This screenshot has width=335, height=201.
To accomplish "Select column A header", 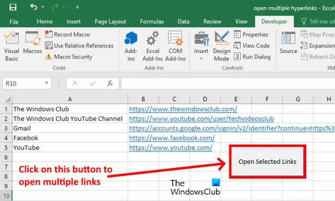I will [x=70, y=99].
